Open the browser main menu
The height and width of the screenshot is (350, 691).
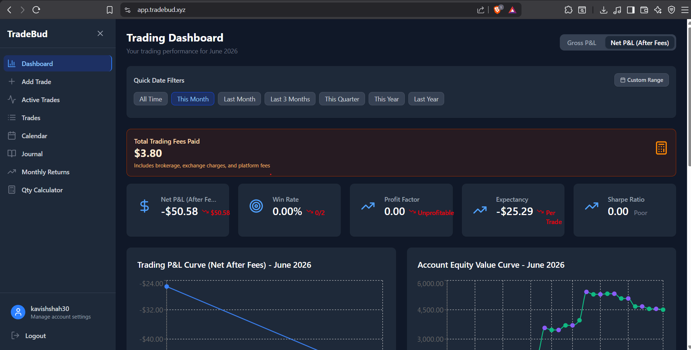(685, 10)
